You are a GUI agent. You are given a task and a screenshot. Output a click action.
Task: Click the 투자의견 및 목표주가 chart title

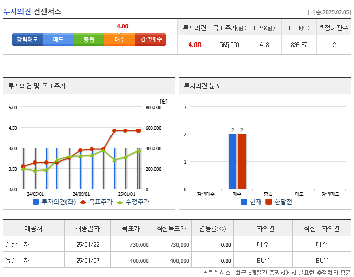pos(37,86)
